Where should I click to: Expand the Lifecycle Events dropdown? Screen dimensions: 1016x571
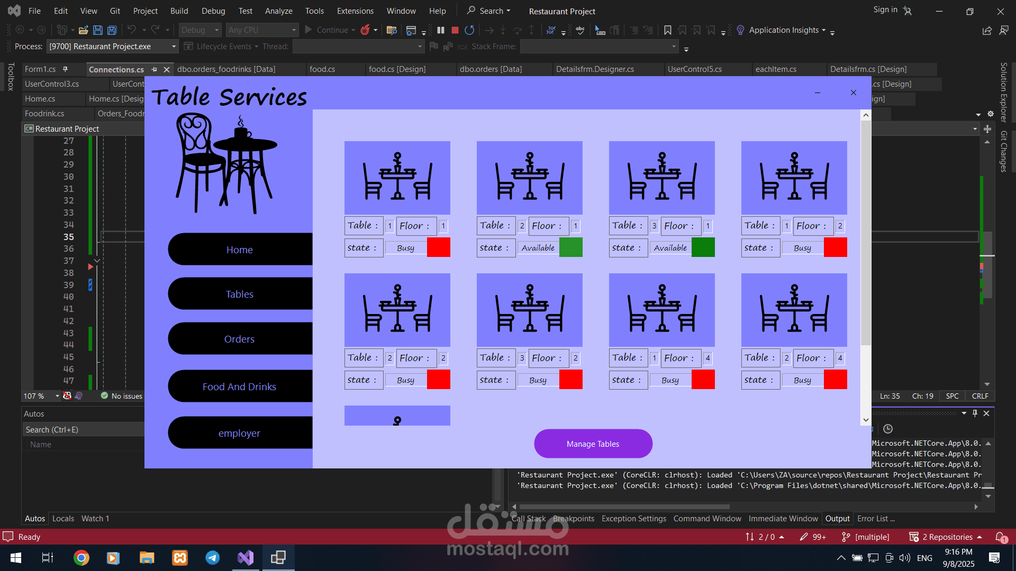point(256,47)
